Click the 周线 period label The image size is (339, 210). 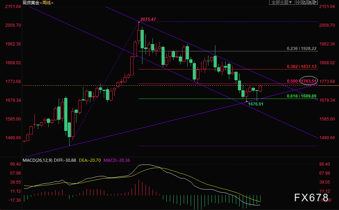coord(47,3)
